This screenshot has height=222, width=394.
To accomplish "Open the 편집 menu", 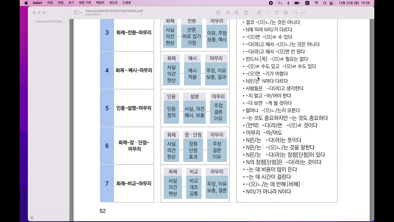I will pyautogui.click(x=61, y=3).
